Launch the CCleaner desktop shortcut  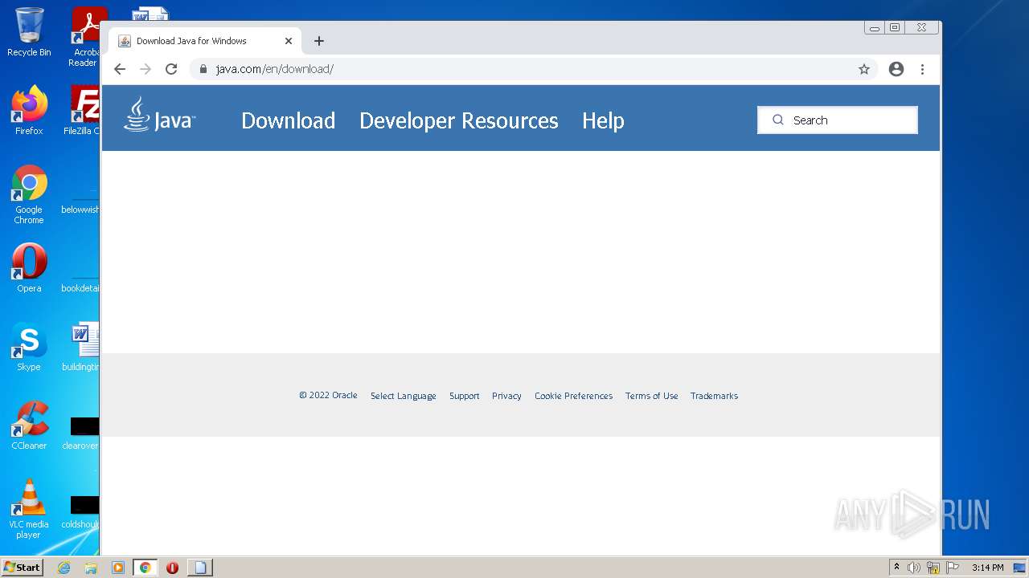(29, 425)
